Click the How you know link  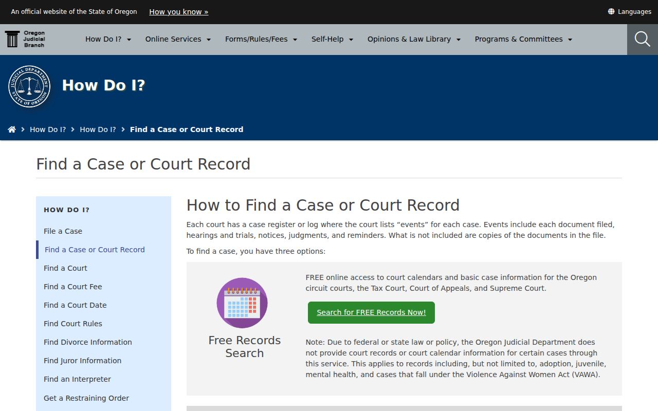[x=179, y=11]
